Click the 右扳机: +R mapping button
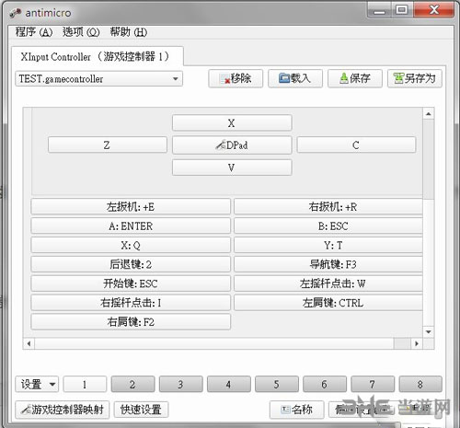The height and width of the screenshot is (428, 460). [x=328, y=207]
